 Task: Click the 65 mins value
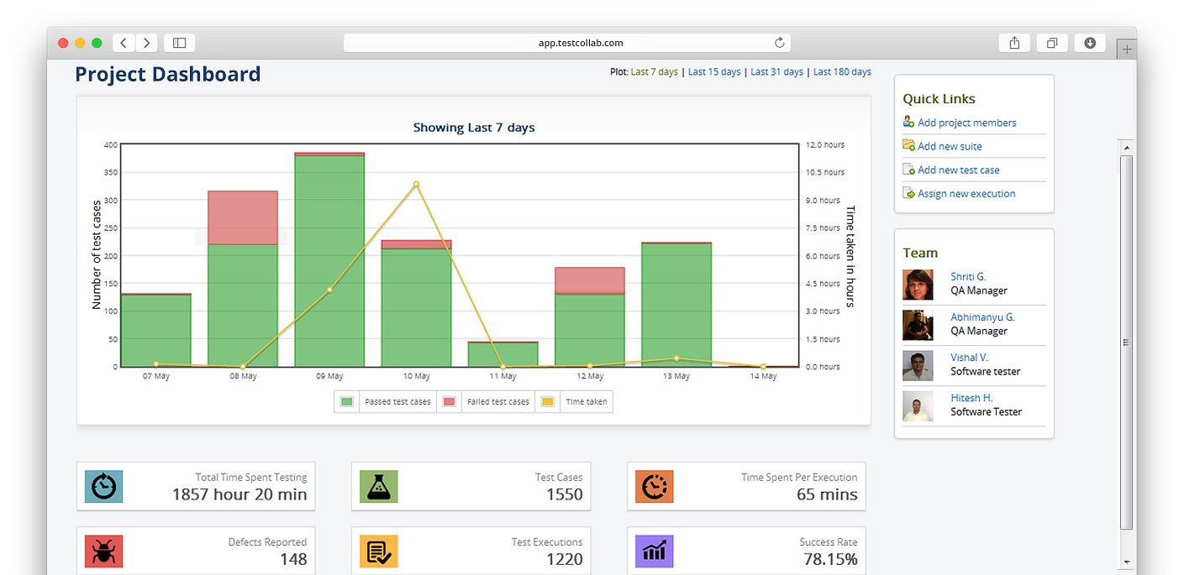click(x=827, y=494)
